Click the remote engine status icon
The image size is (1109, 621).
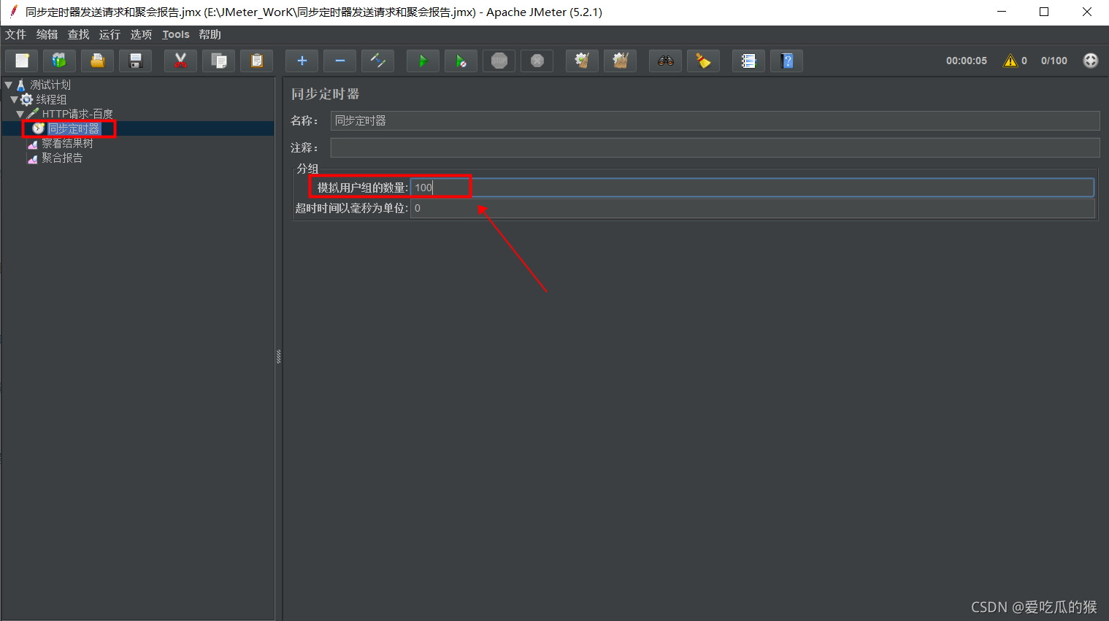[1091, 61]
